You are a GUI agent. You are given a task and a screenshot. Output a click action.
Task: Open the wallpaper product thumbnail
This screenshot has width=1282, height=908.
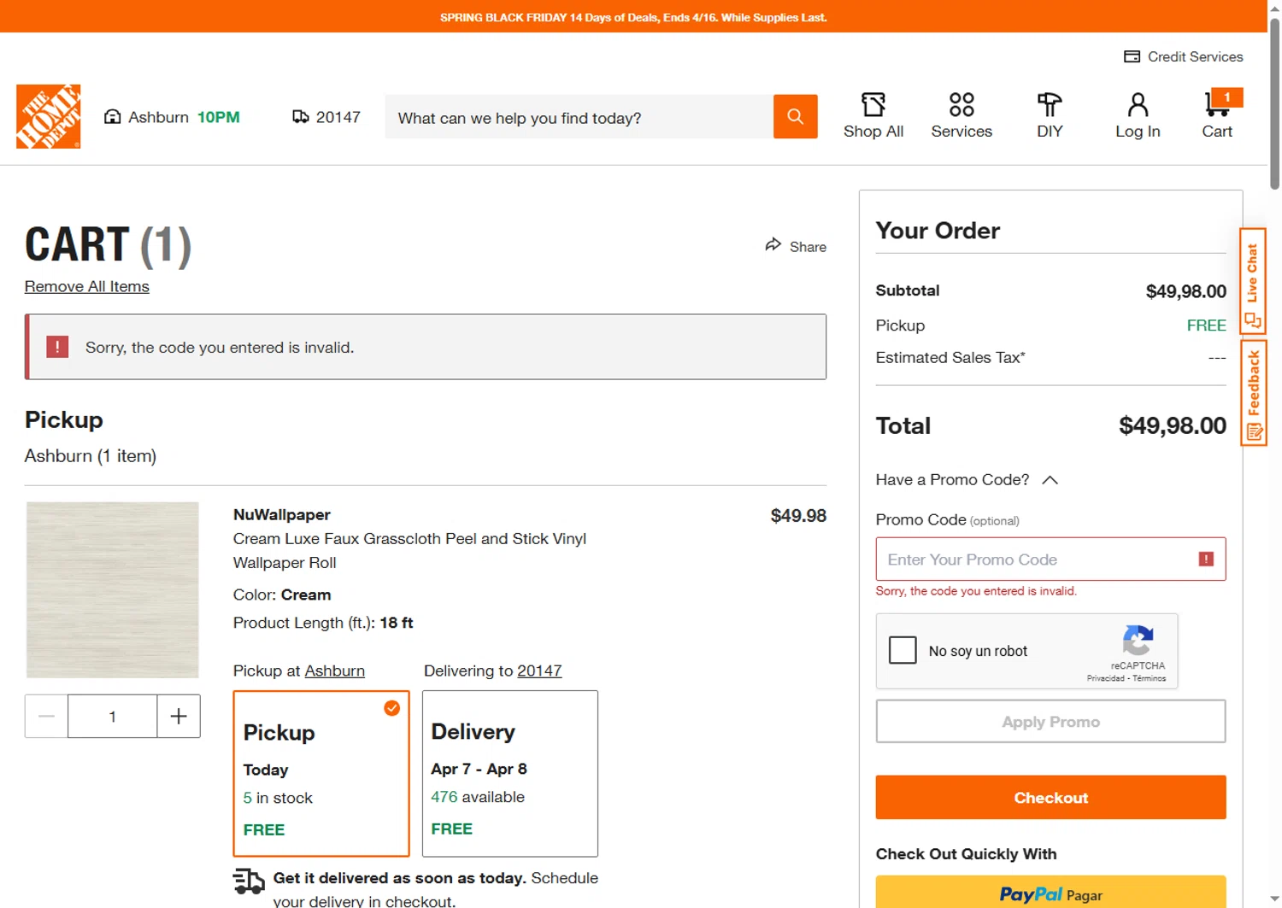coord(113,590)
